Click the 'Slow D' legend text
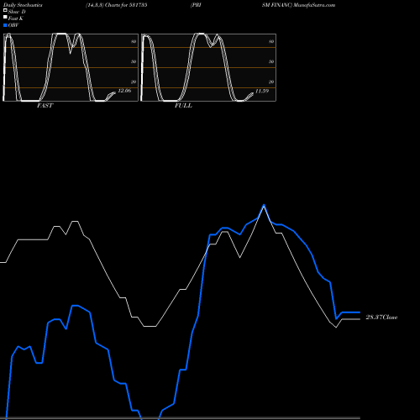 (x=17, y=12)
